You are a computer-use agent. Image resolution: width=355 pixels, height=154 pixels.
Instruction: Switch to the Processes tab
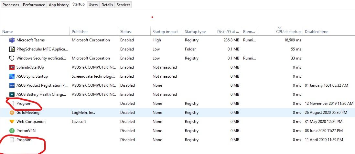11,5
